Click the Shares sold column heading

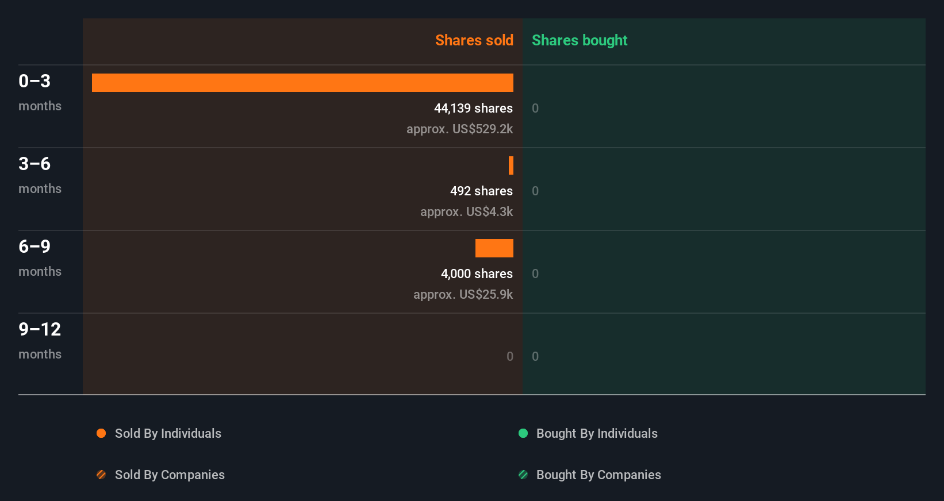pos(474,40)
